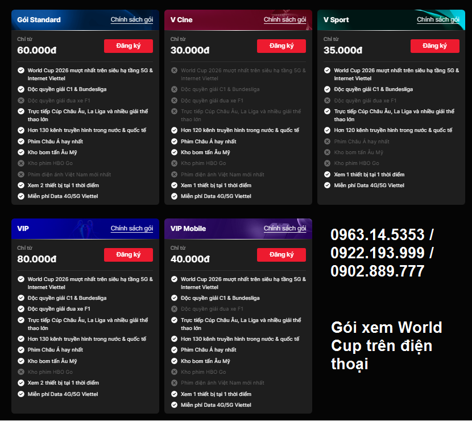Open Chính sách gói link for V Sport
The image size is (472, 421).
tap(438, 19)
